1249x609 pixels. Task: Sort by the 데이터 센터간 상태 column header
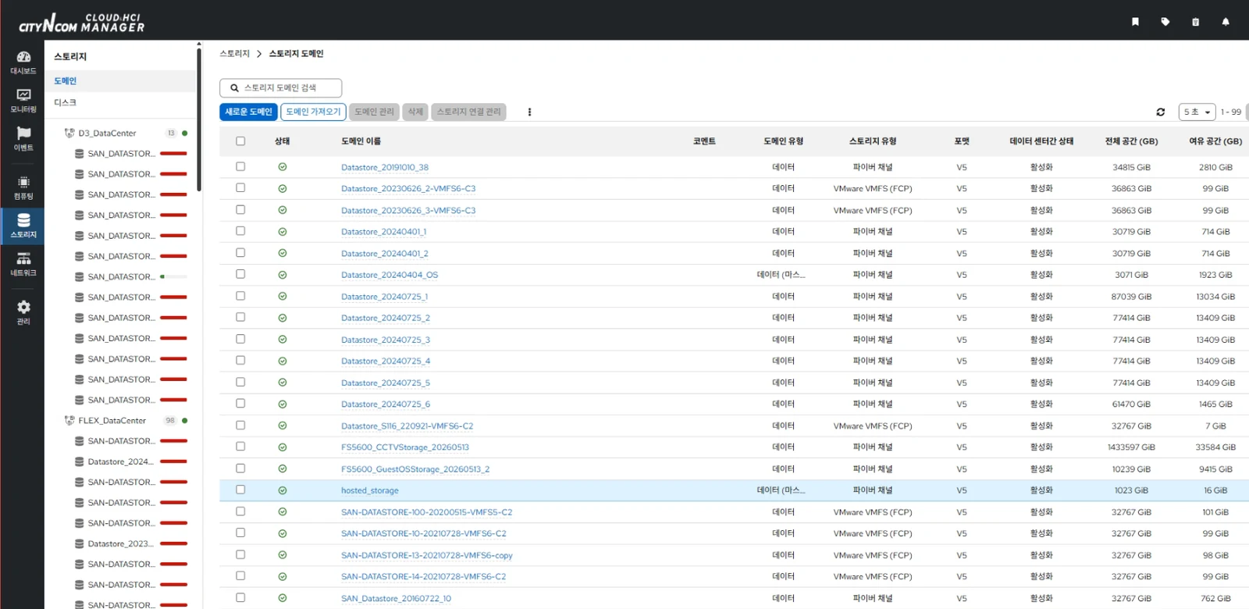[x=1041, y=141]
